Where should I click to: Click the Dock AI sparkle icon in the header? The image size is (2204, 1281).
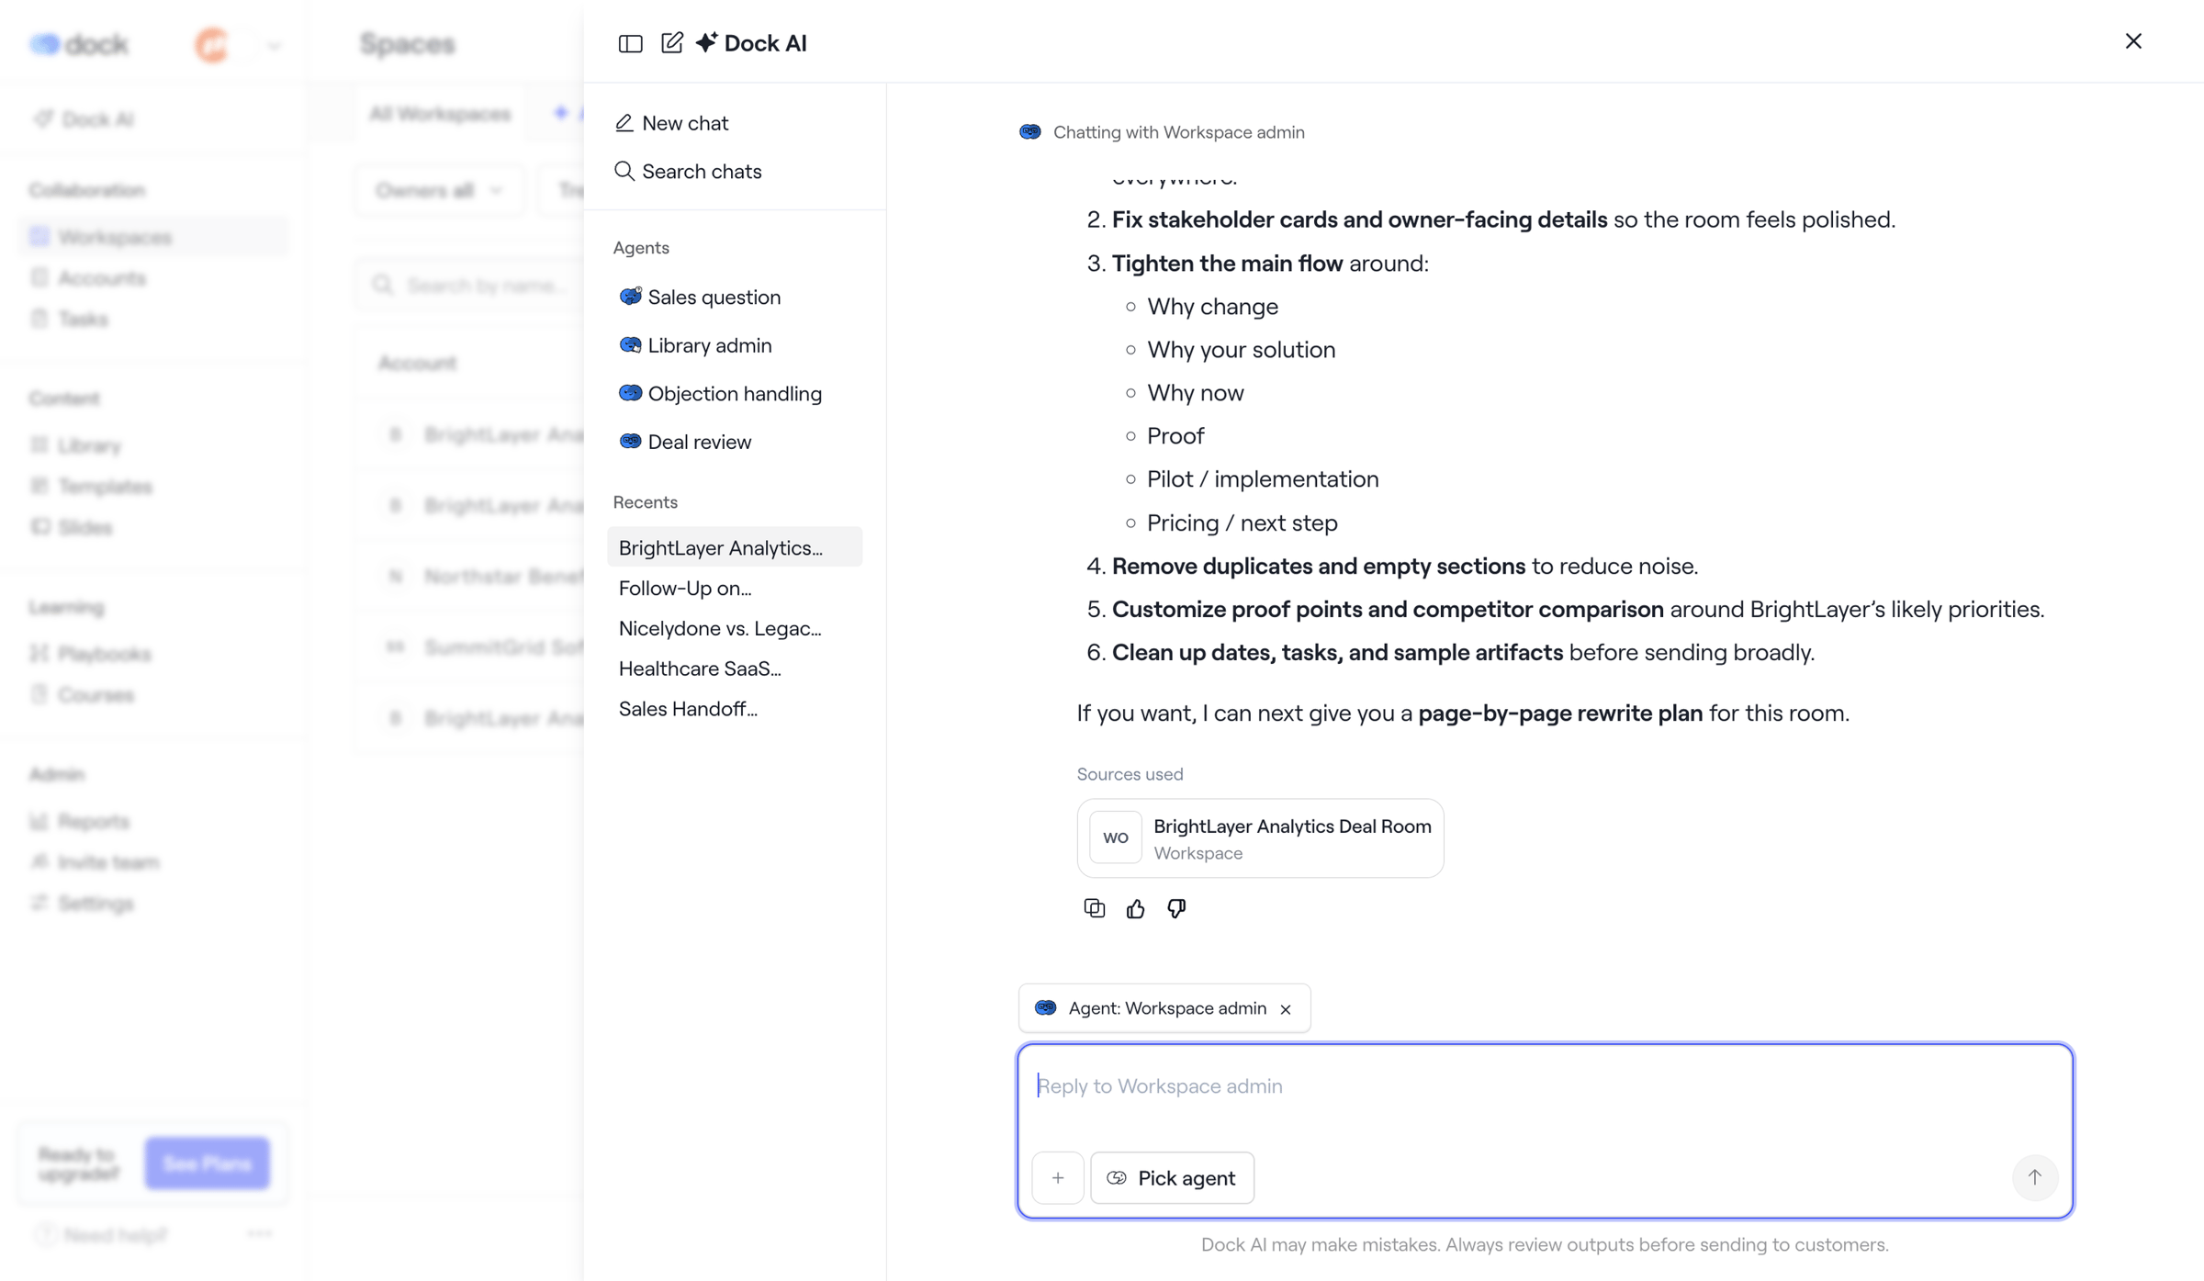coord(706,42)
